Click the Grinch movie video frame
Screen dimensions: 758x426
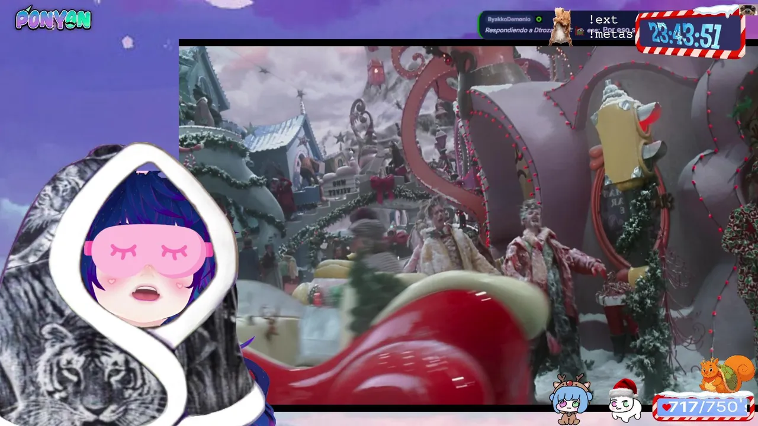coord(468,225)
